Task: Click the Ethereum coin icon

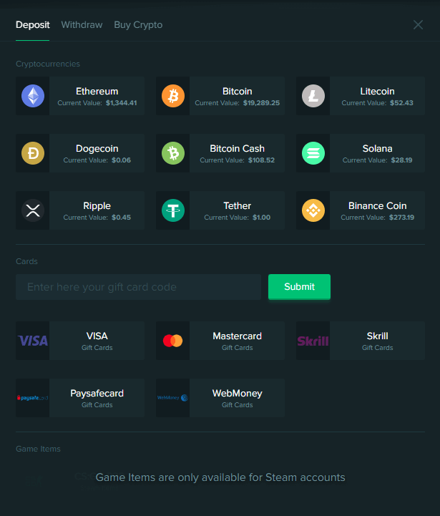Action: coord(33,96)
